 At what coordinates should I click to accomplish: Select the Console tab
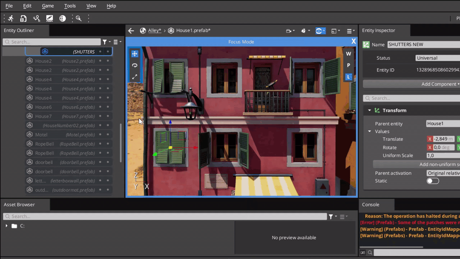pyautogui.click(x=371, y=204)
